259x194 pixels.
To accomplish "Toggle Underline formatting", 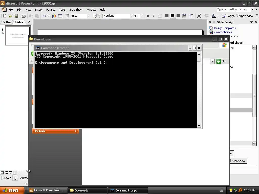I will click(x=159, y=16).
